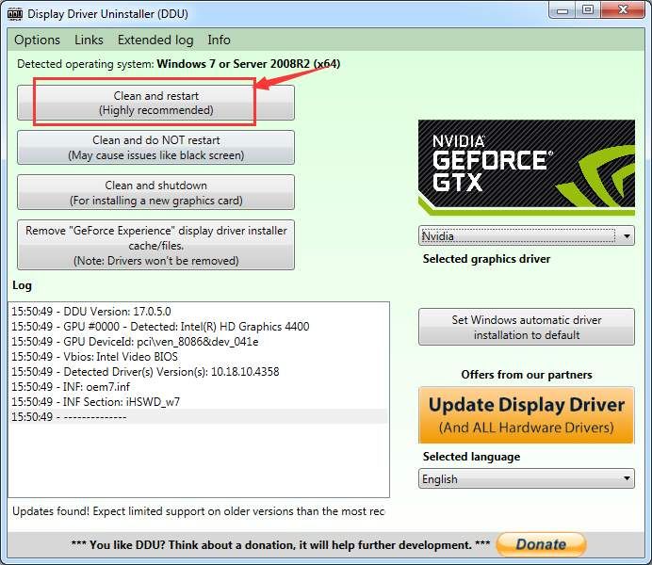The height and width of the screenshot is (565, 652).
Task: Choose Clean and do NOT restart
Action: pyautogui.click(x=155, y=148)
